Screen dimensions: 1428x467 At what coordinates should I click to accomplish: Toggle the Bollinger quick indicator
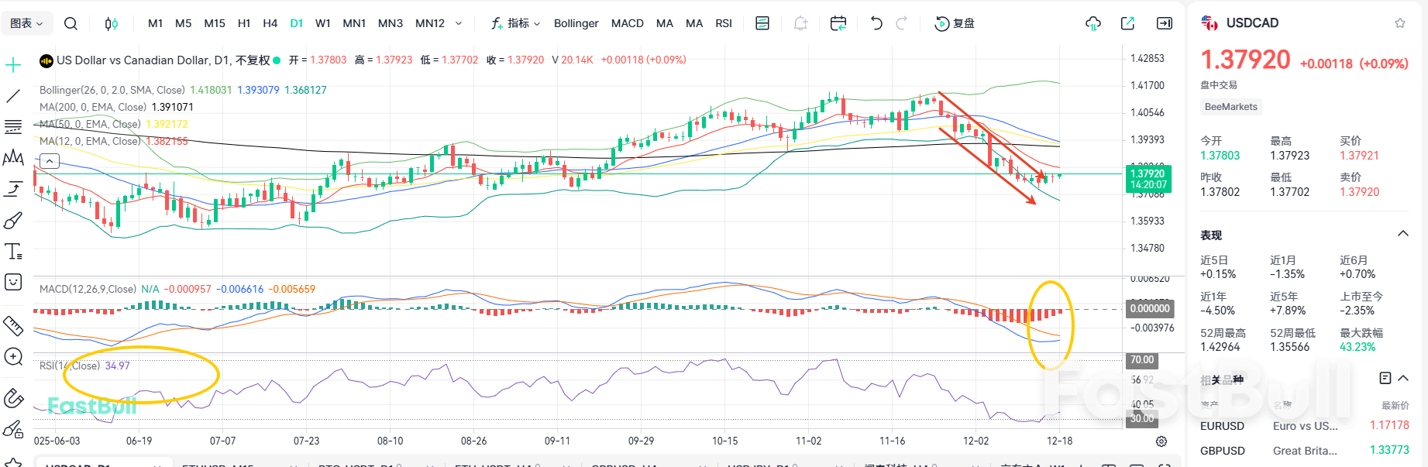coord(576,23)
